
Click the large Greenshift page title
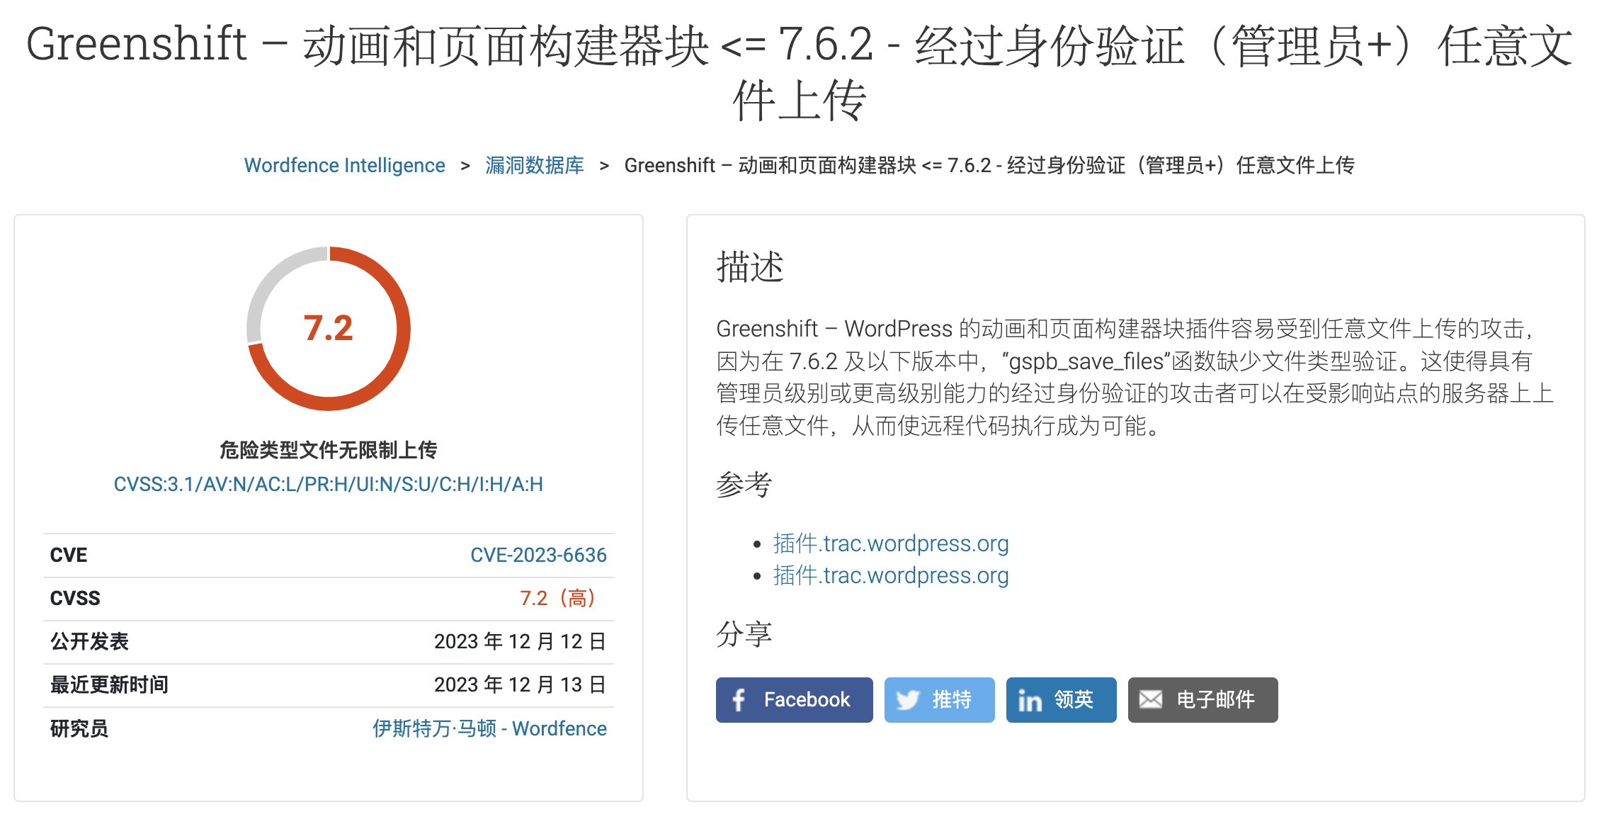click(800, 72)
